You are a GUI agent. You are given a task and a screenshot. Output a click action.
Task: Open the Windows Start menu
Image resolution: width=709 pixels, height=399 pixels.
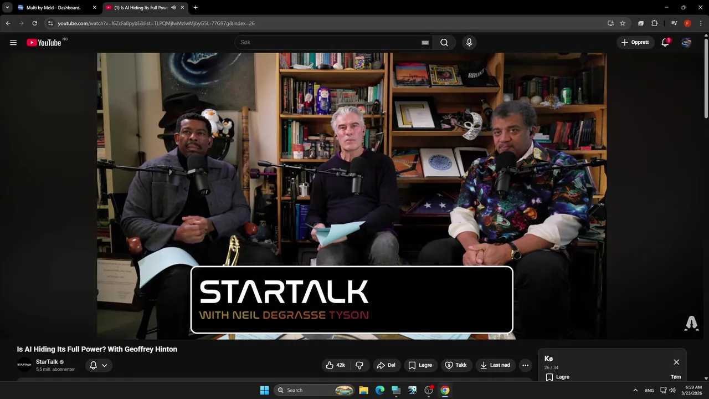(x=264, y=390)
